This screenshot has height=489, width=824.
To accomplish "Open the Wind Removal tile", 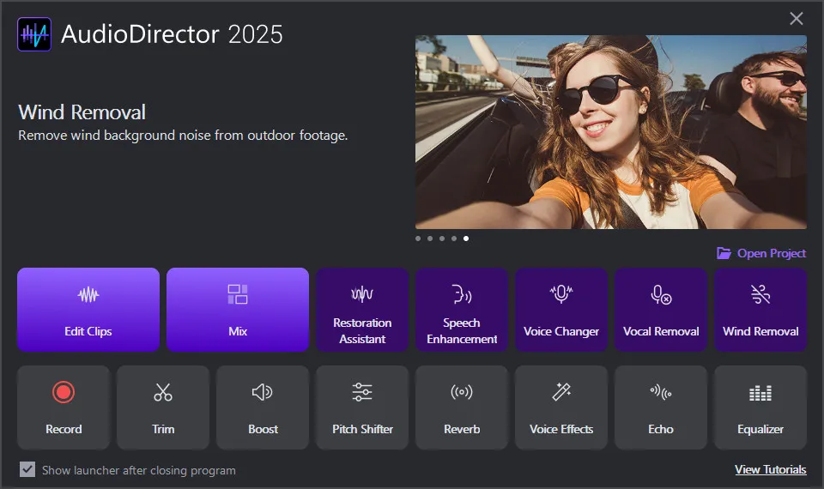I will pyautogui.click(x=760, y=310).
